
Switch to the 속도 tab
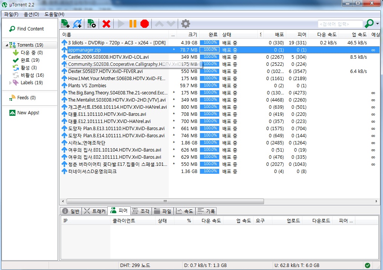[185, 211]
